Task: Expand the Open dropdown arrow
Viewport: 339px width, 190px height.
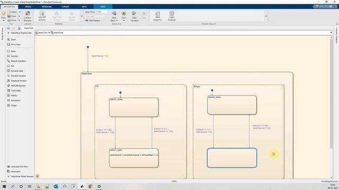Action: [x=20, y=12]
